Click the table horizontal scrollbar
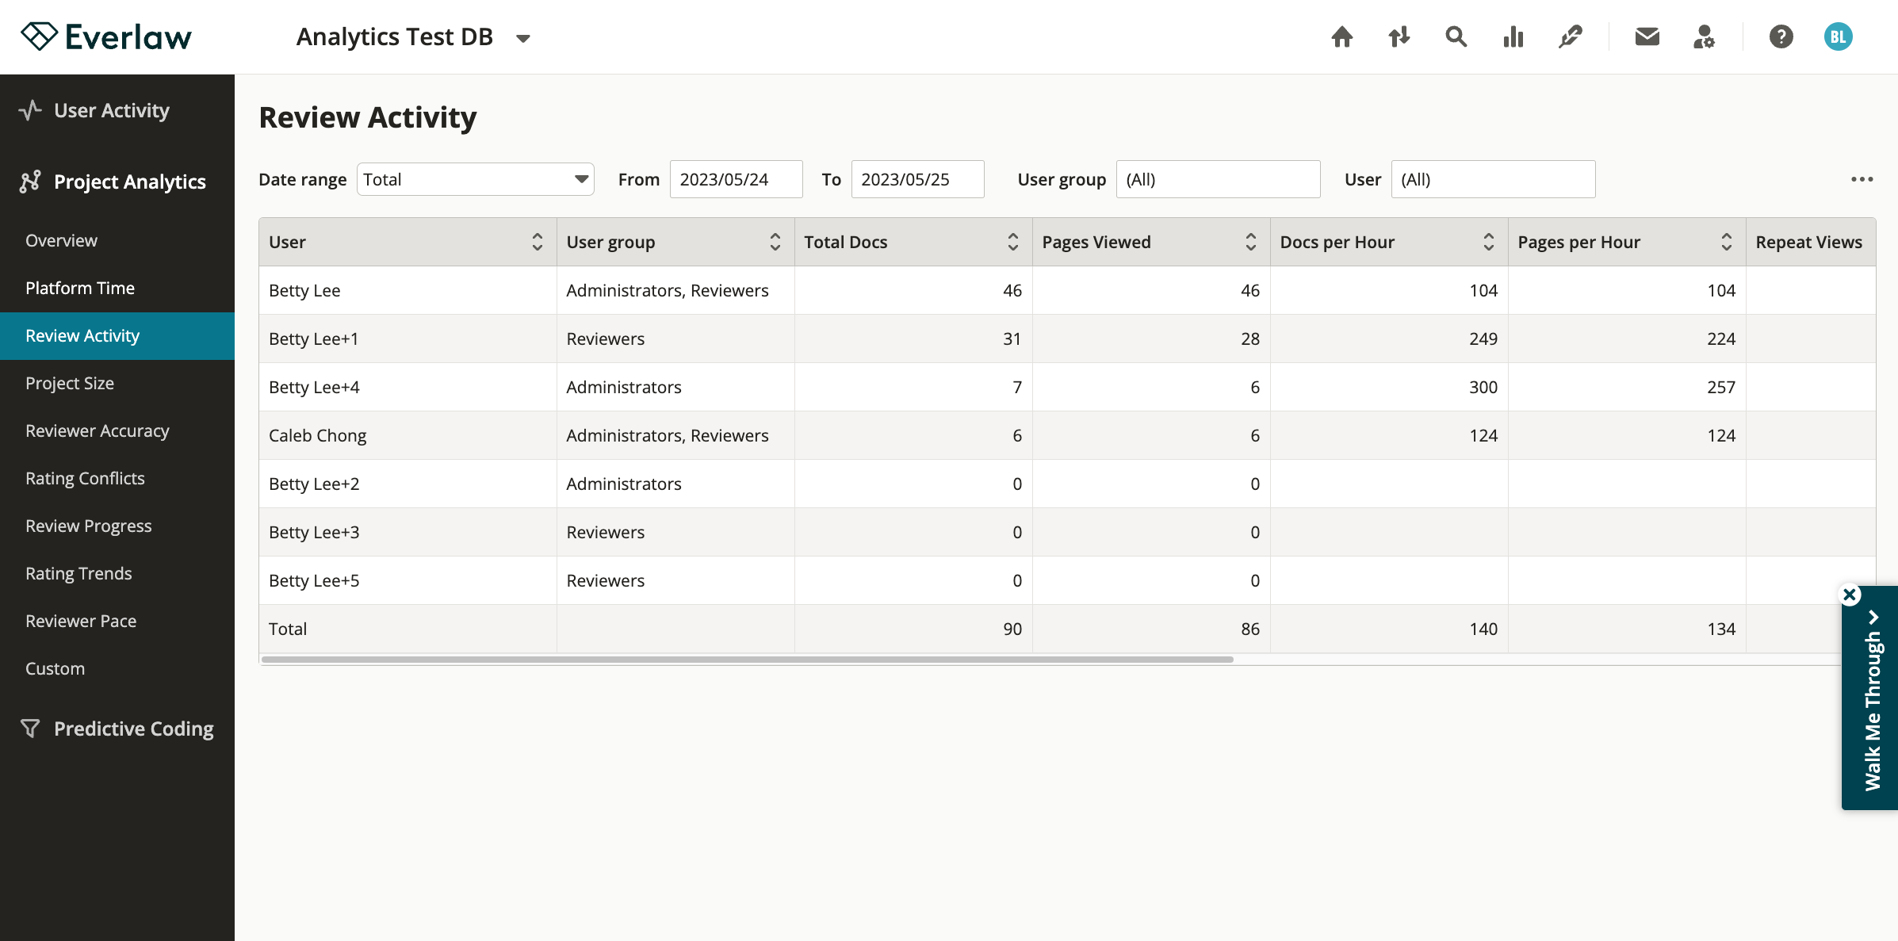This screenshot has height=941, width=1898. click(x=747, y=660)
